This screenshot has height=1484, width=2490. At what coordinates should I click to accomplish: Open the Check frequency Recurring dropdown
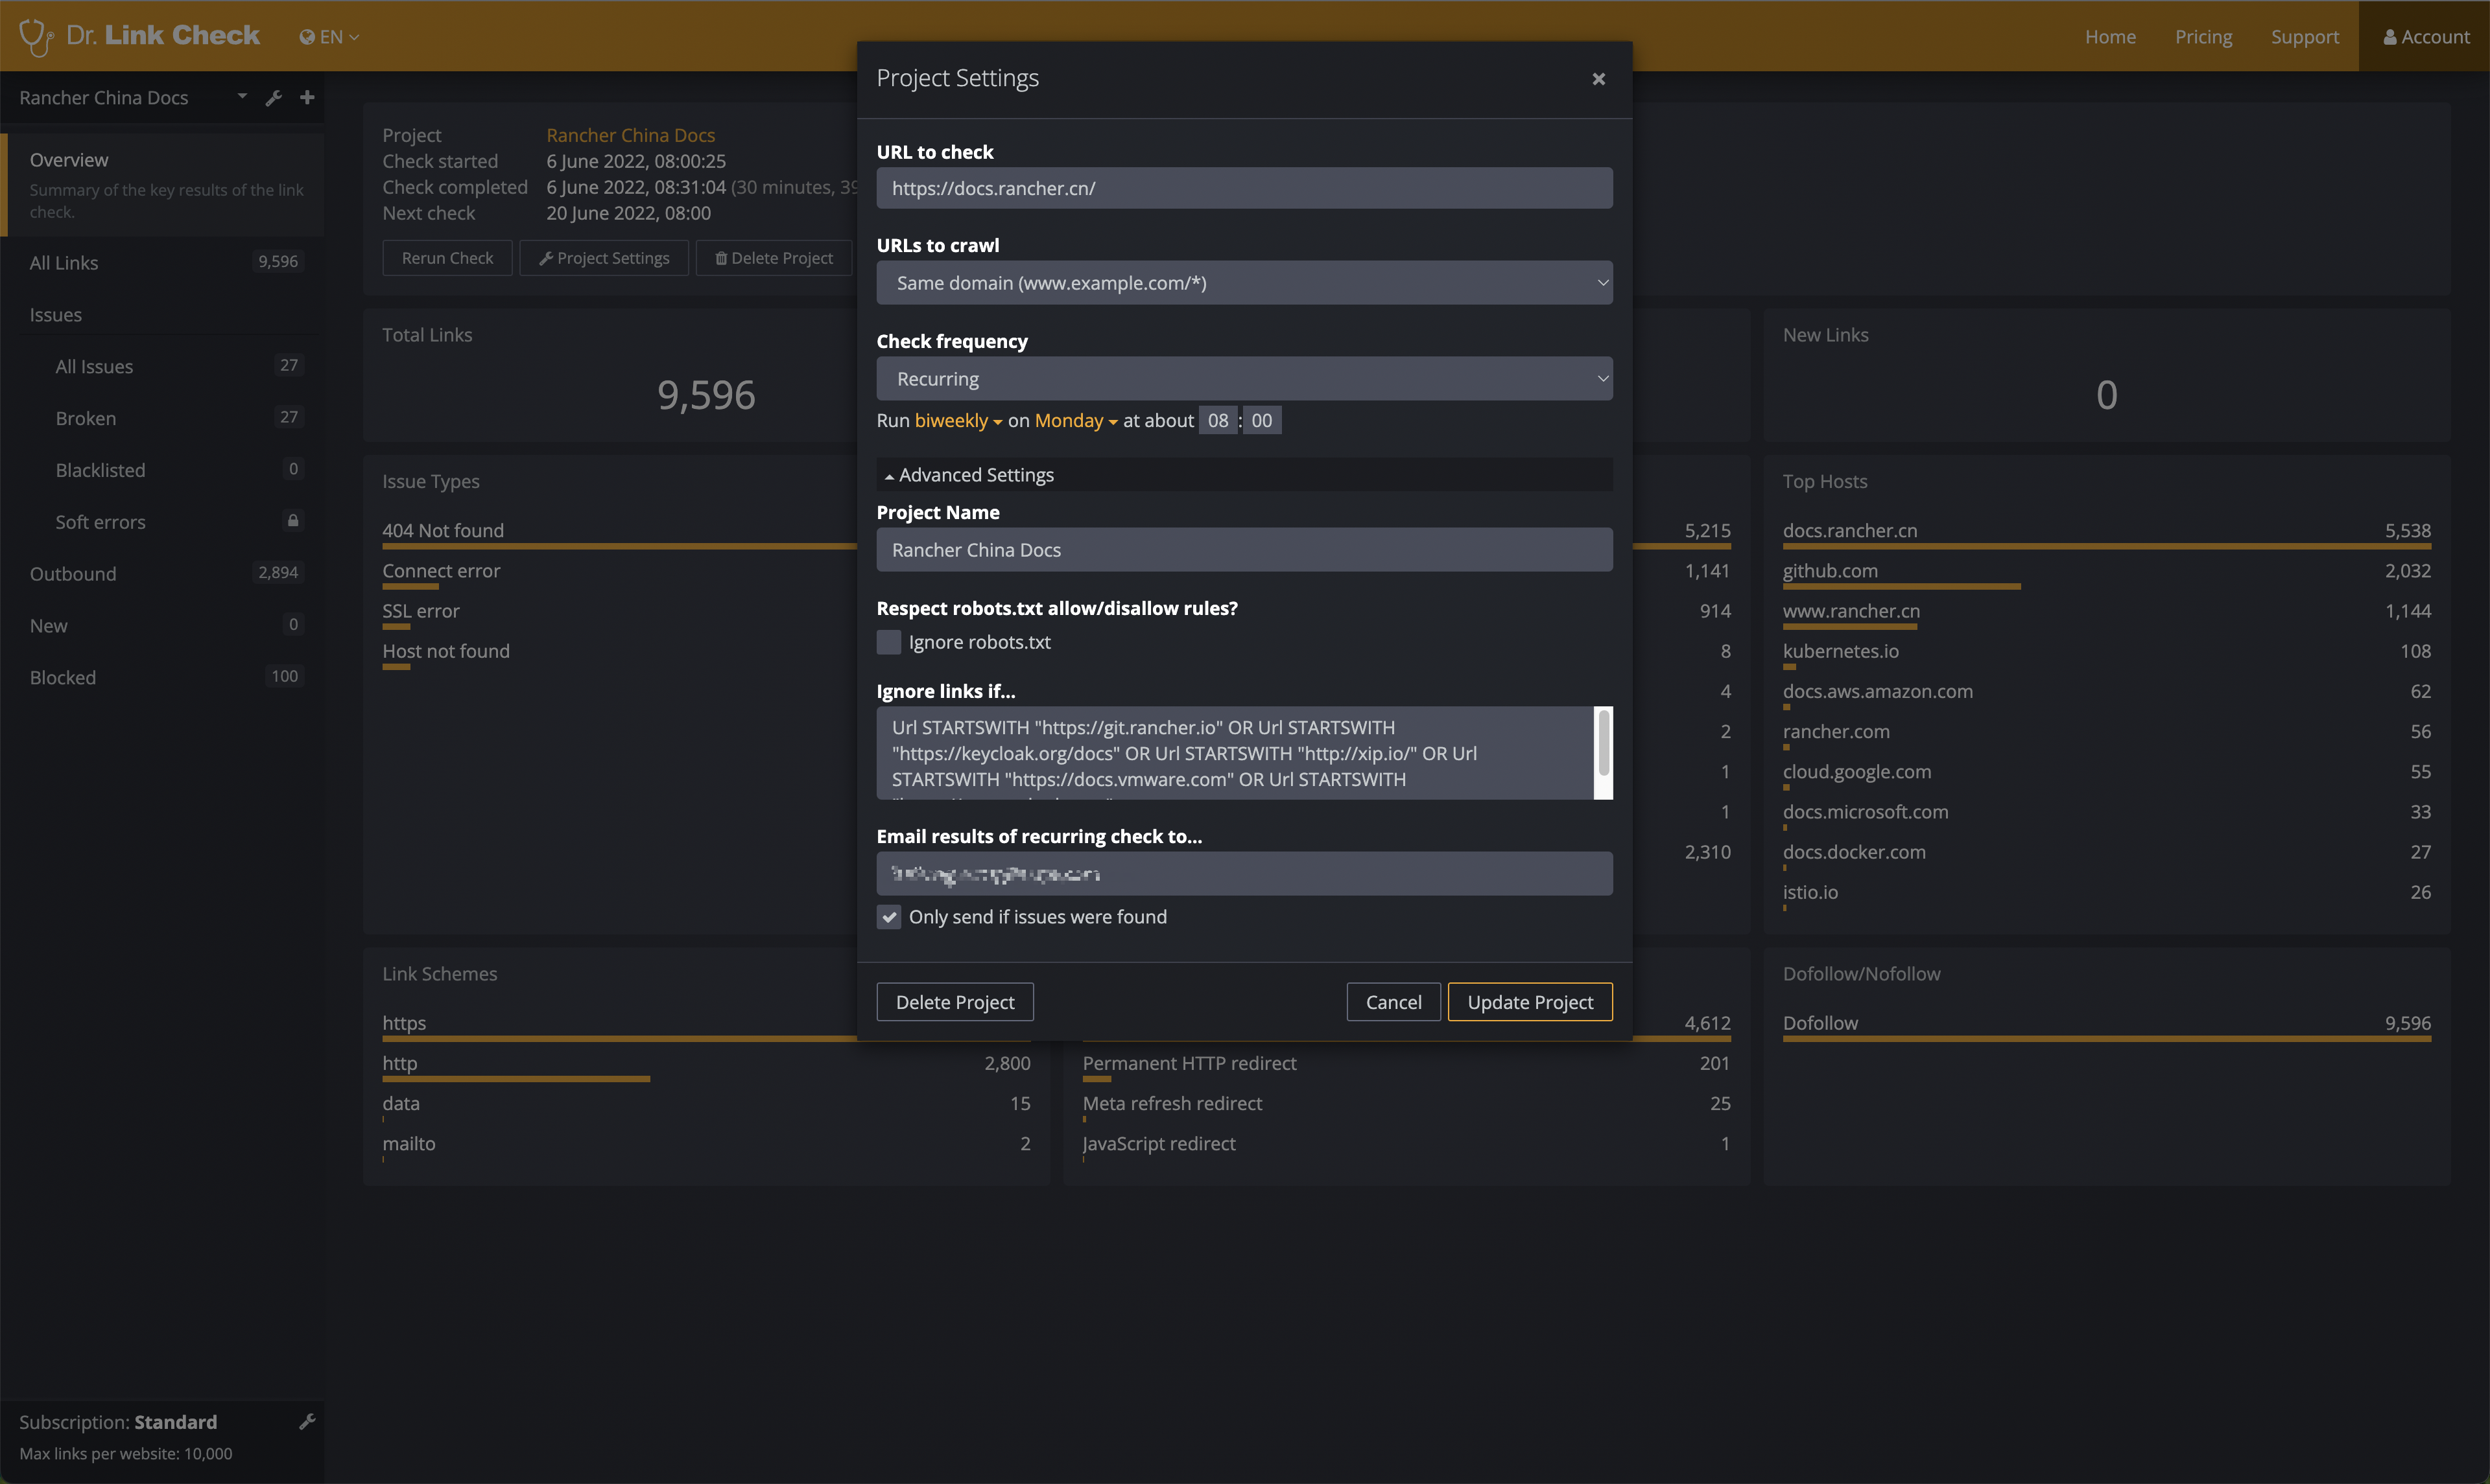coord(1244,379)
